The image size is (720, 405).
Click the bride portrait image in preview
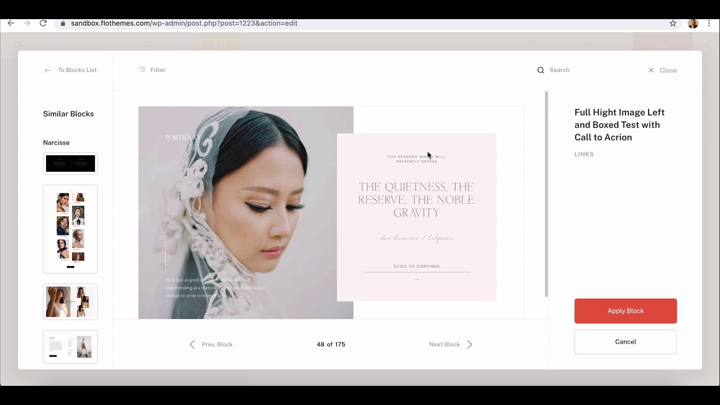point(246,213)
